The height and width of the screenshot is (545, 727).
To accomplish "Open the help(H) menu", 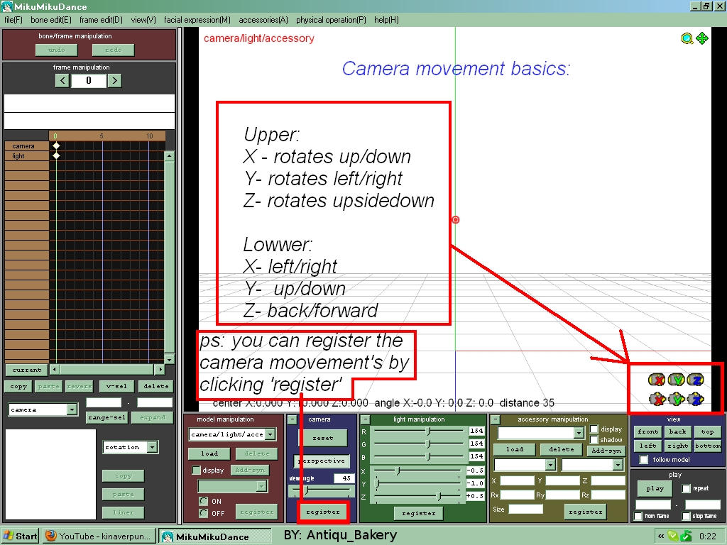I will (x=386, y=20).
